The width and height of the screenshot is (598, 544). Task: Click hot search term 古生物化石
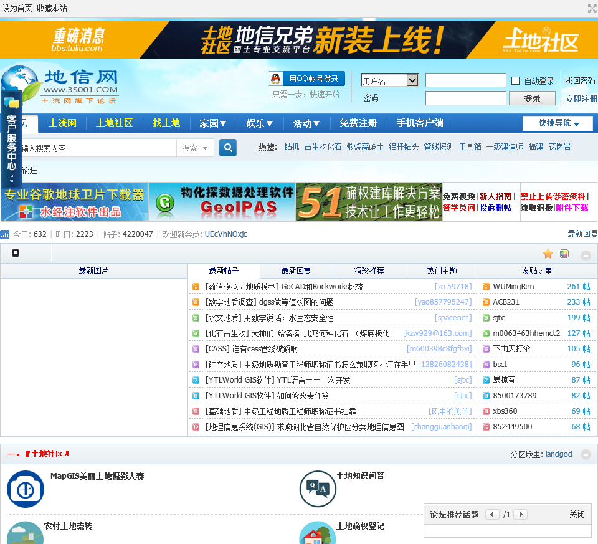pos(323,147)
